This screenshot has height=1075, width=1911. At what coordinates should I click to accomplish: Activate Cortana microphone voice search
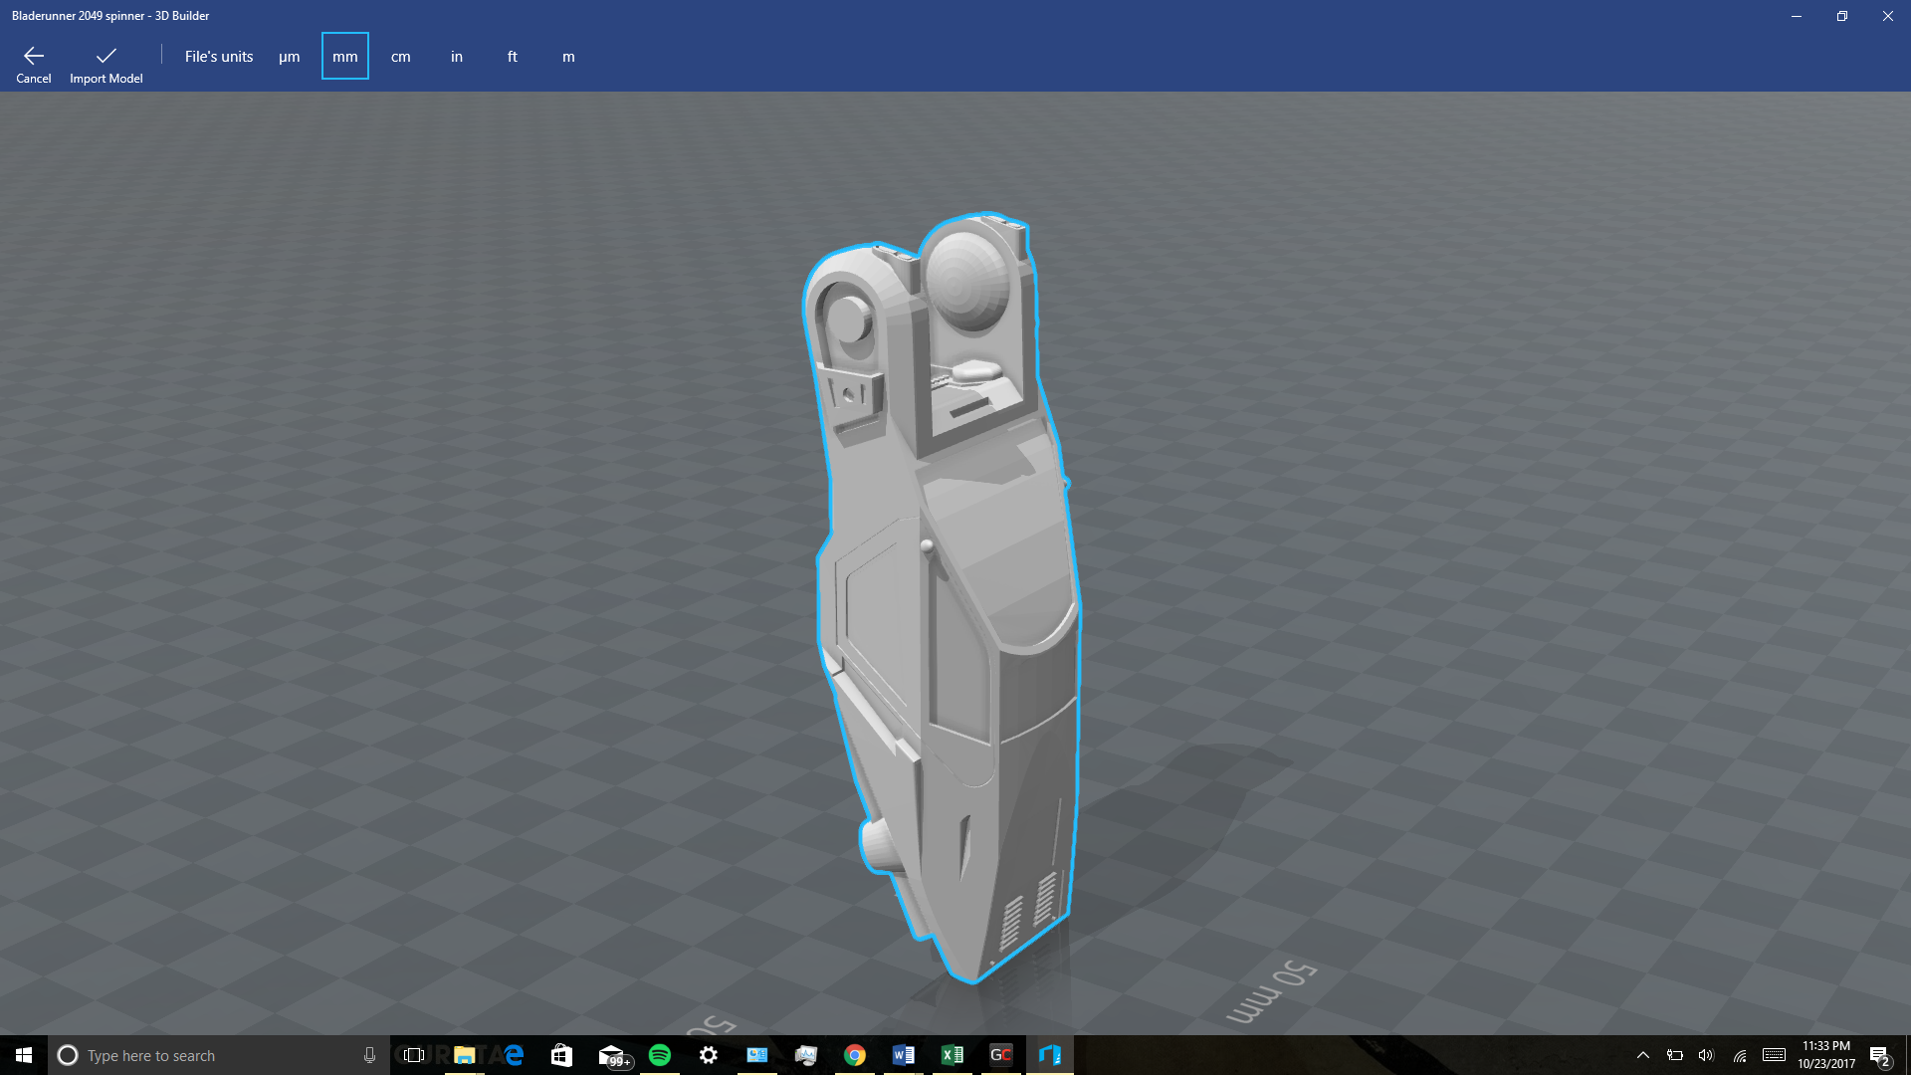click(369, 1055)
